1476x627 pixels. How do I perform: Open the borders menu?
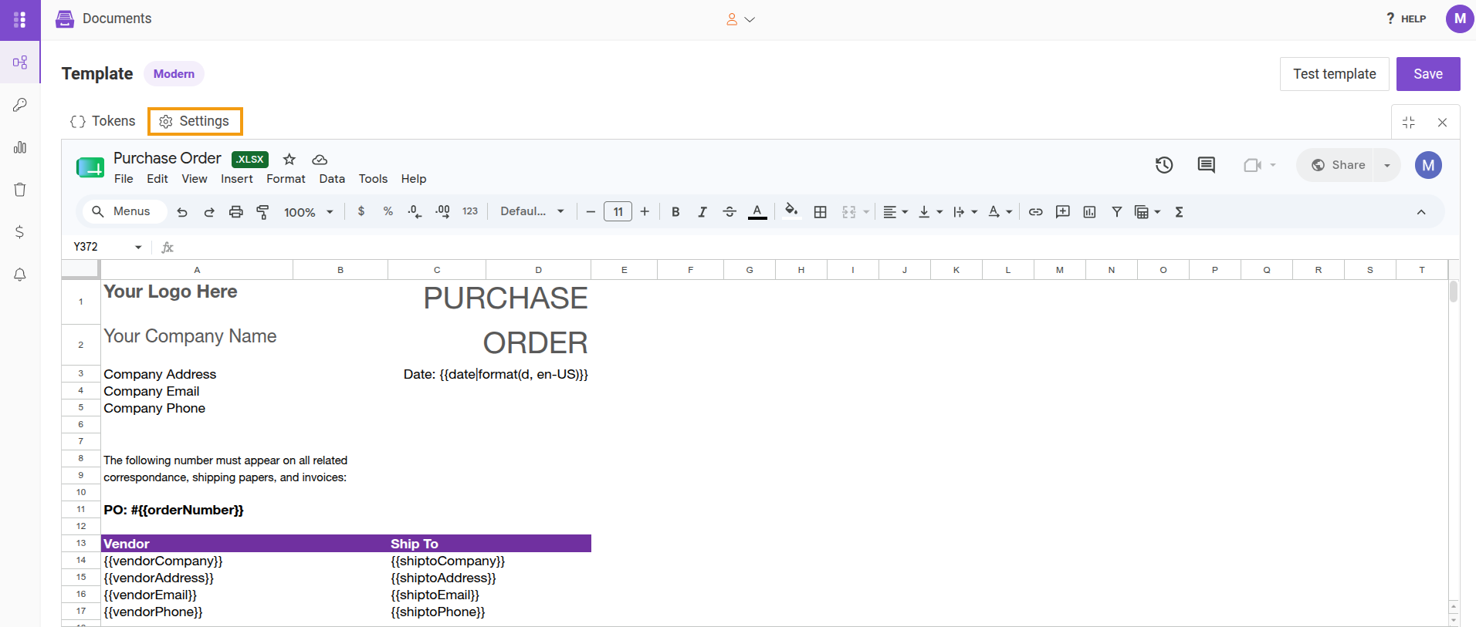pyautogui.click(x=821, y=212)
